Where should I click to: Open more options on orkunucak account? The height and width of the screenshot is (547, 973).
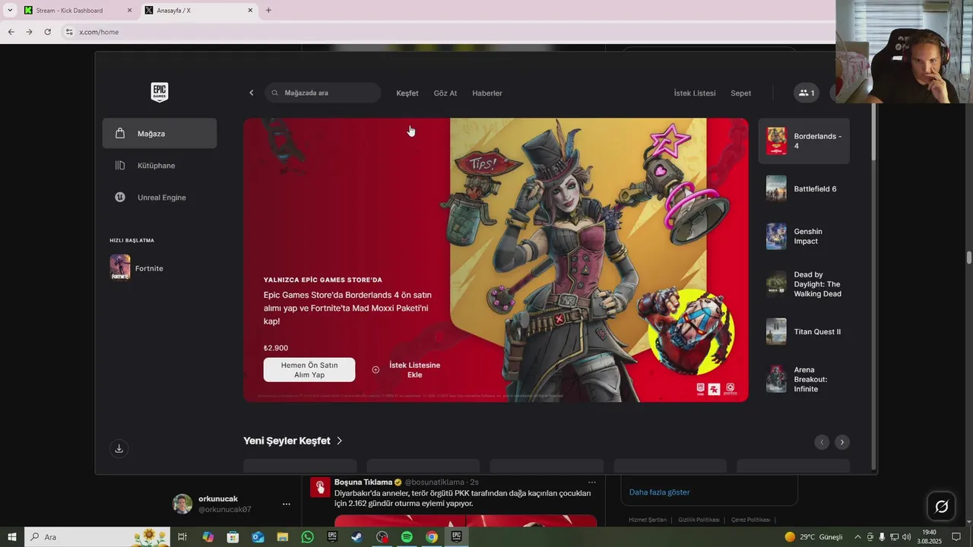[287, 504]
